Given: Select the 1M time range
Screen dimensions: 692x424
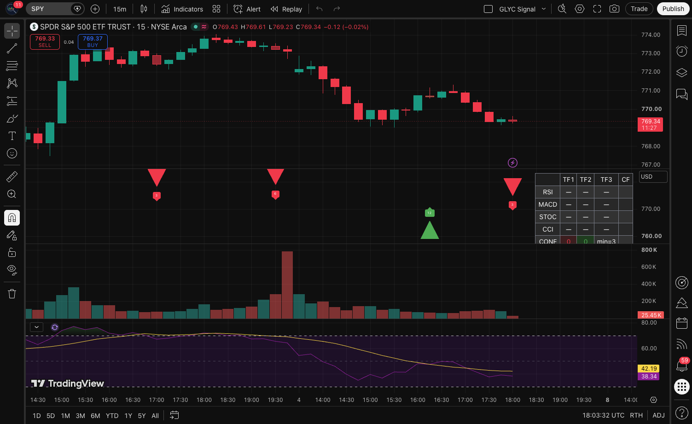Looking at the screenshot, I should (x=65, y=416).
